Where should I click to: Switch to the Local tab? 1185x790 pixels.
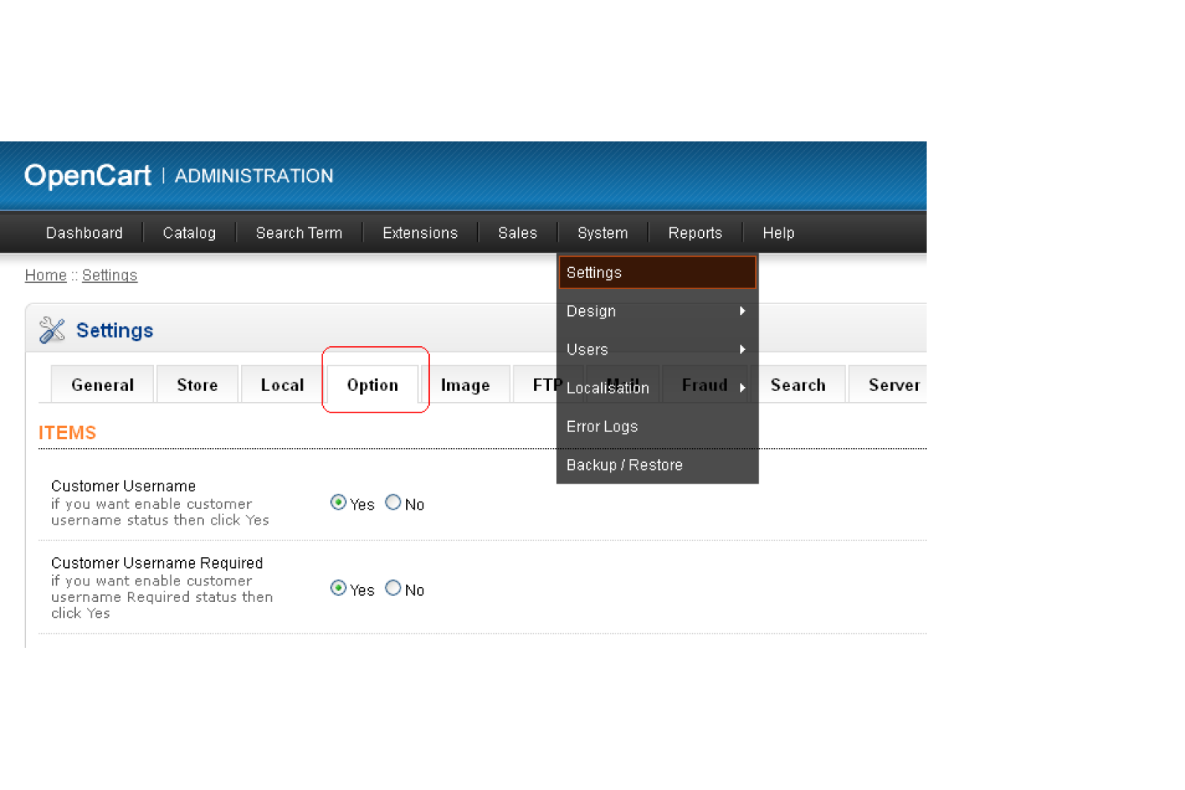point(282,385)
